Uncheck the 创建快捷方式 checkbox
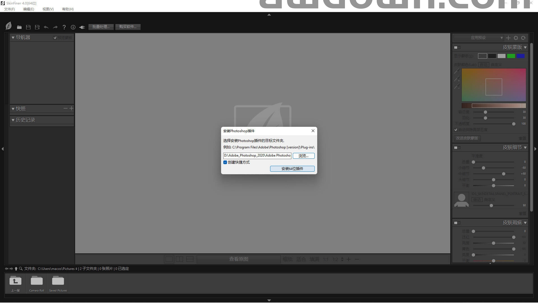 pos(225,162)
